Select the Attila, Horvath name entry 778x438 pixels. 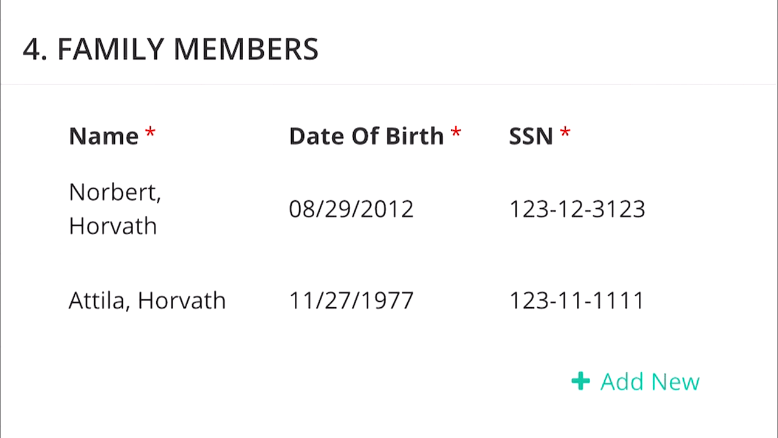click(x=147, y=301)
